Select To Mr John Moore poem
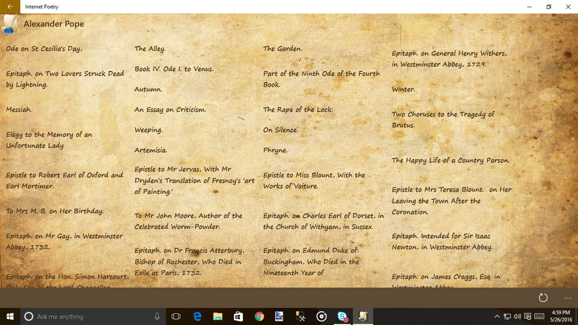The height and width of the screenshot is (325, 578). click(x=188, y=221)
